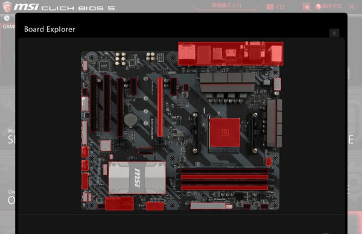Close the Board Explorer dialog
The width and height of the screenshot is (362, 234).
334,33
